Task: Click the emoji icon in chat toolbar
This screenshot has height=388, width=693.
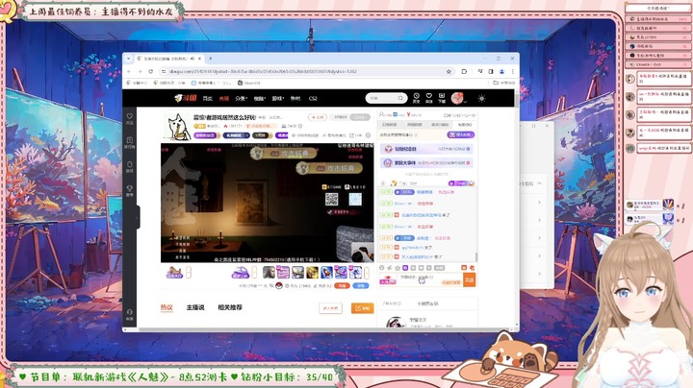Action: 382,268
